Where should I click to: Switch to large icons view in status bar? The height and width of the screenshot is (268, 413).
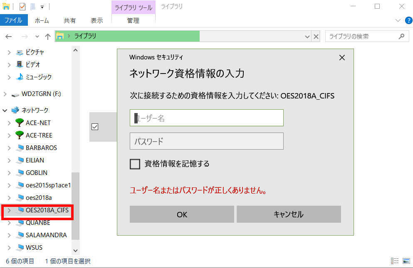point(406,261)
